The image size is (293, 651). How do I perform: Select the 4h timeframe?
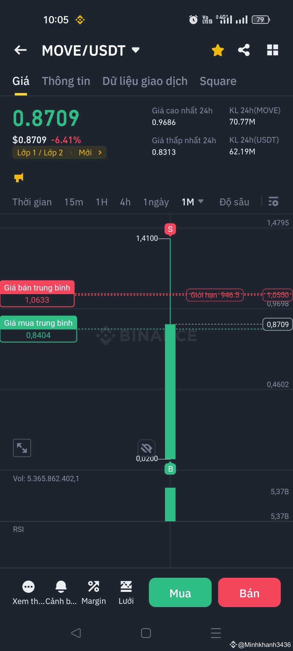[125, 202]
